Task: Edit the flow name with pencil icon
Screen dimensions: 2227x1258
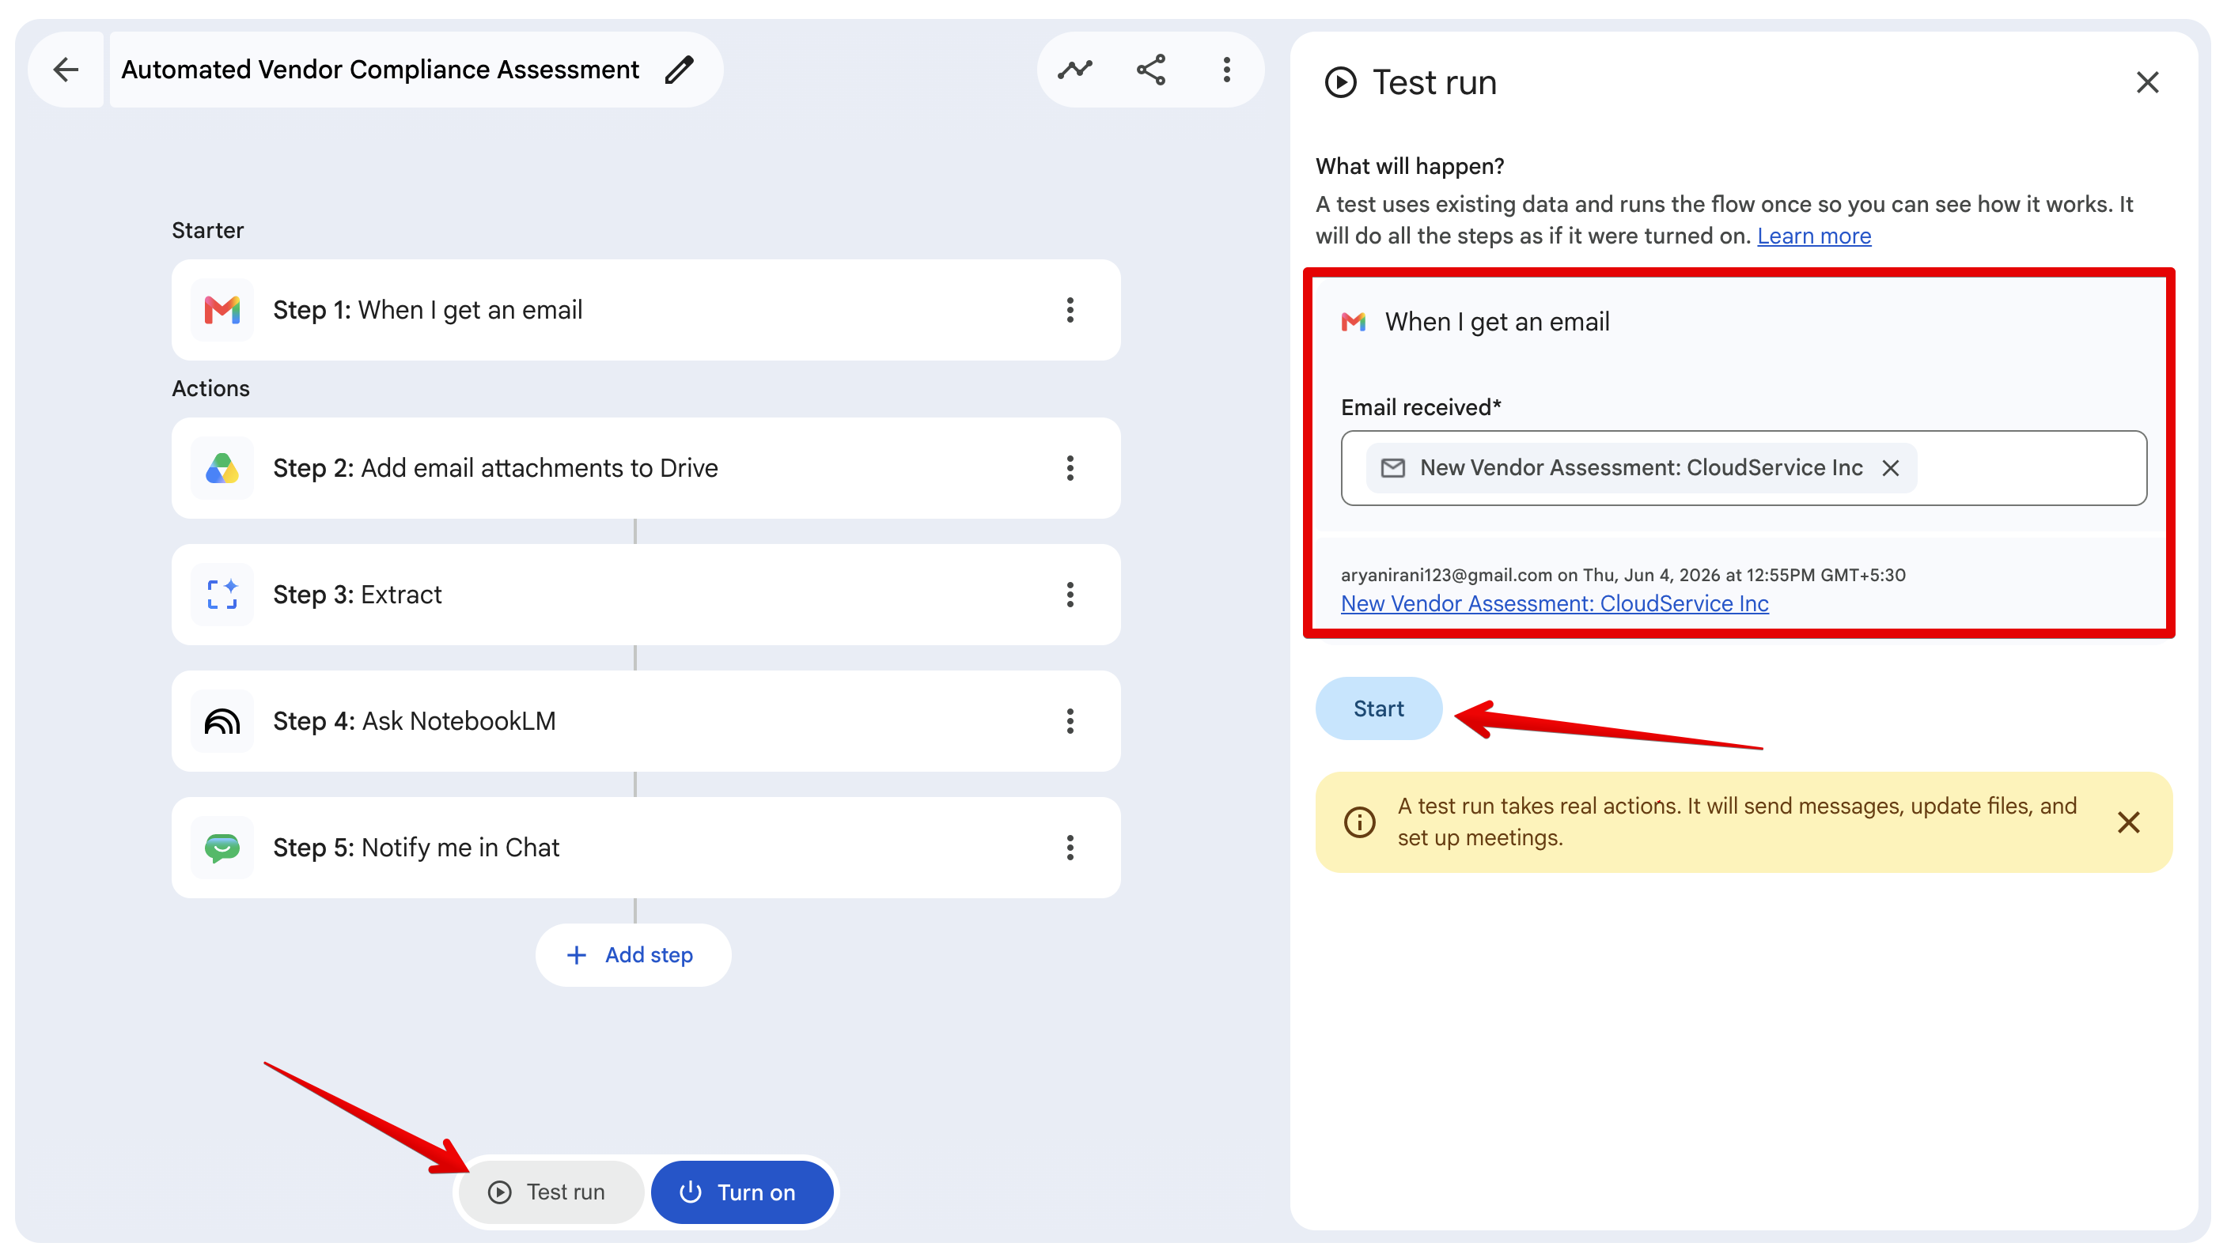Action: (x=680, y=70)
